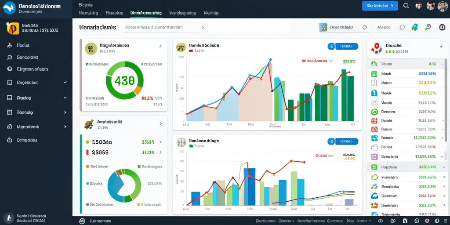Viewport: 450px width, 225px height.
Task: Click the green 438 donut chart ring
Action: pyautogui.click(x=124, y=80)
